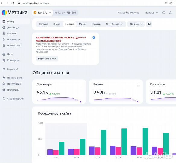Open the Просмотры card options menu
Screen dimensions: 176x163
(x=81, y=85)
